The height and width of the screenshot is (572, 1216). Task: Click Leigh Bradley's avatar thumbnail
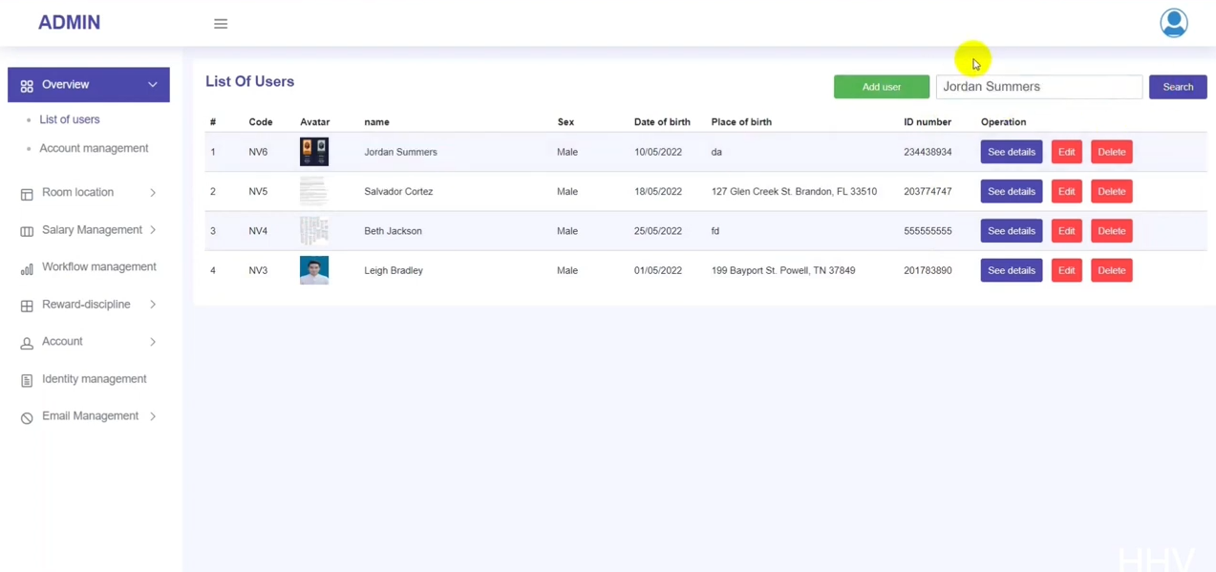pos(314,270)
